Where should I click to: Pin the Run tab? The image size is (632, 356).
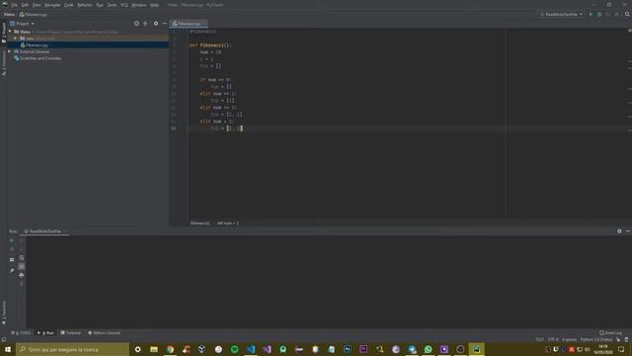click(12, 270)
